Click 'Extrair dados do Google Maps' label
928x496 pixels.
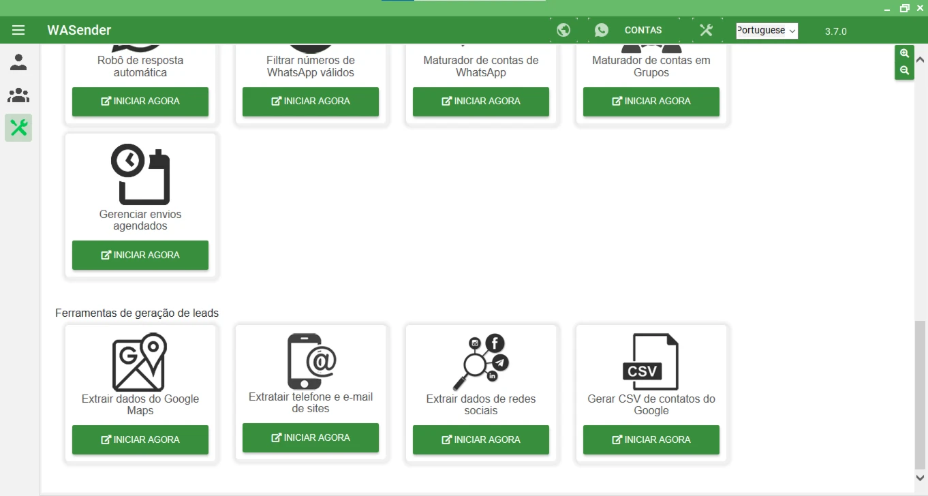tap(140, 405)
